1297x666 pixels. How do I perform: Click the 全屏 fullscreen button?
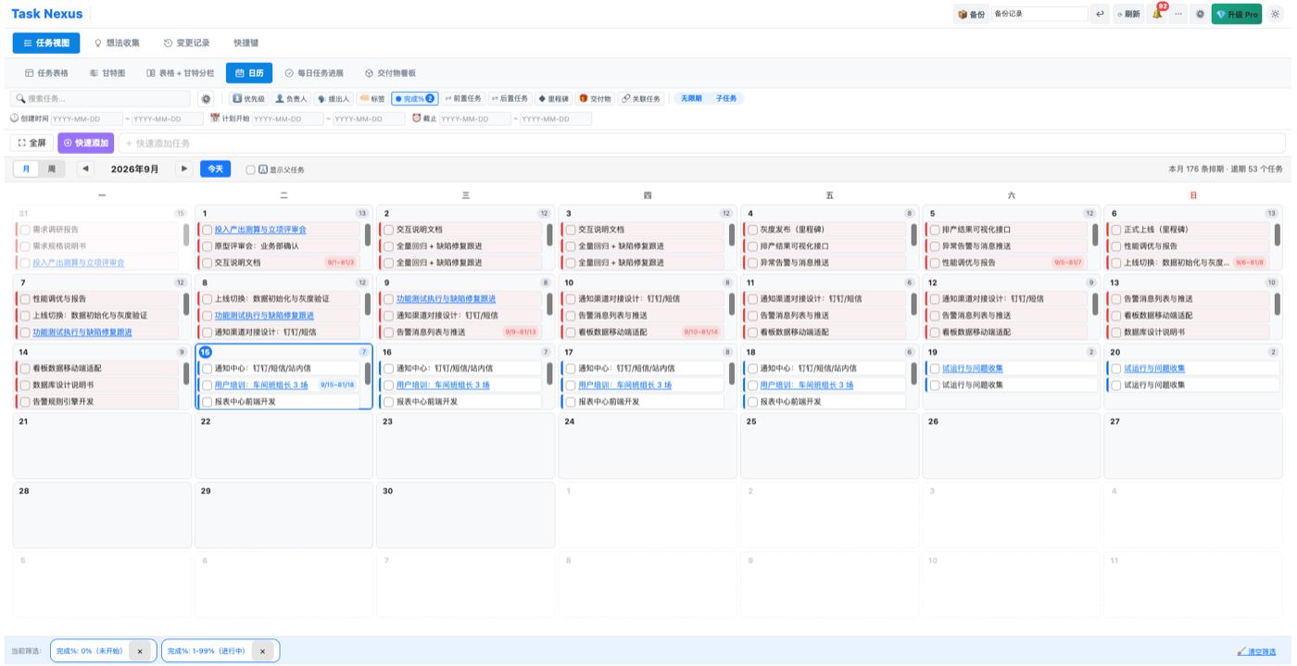tap(32, 143)
